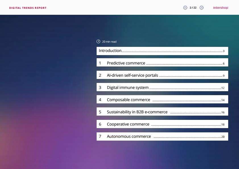Click page number 20 in the Autonomous commerce row
This screenshot has width=239, height=169.
(x=223, y=137)
